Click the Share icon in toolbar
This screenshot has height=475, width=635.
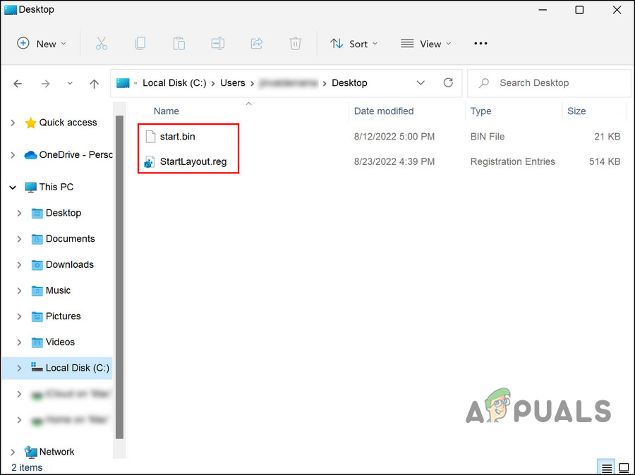pos(257,43)
